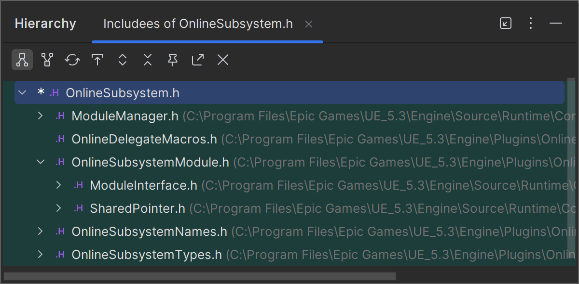Expand the SharedPointer.h node

[58, 208]
